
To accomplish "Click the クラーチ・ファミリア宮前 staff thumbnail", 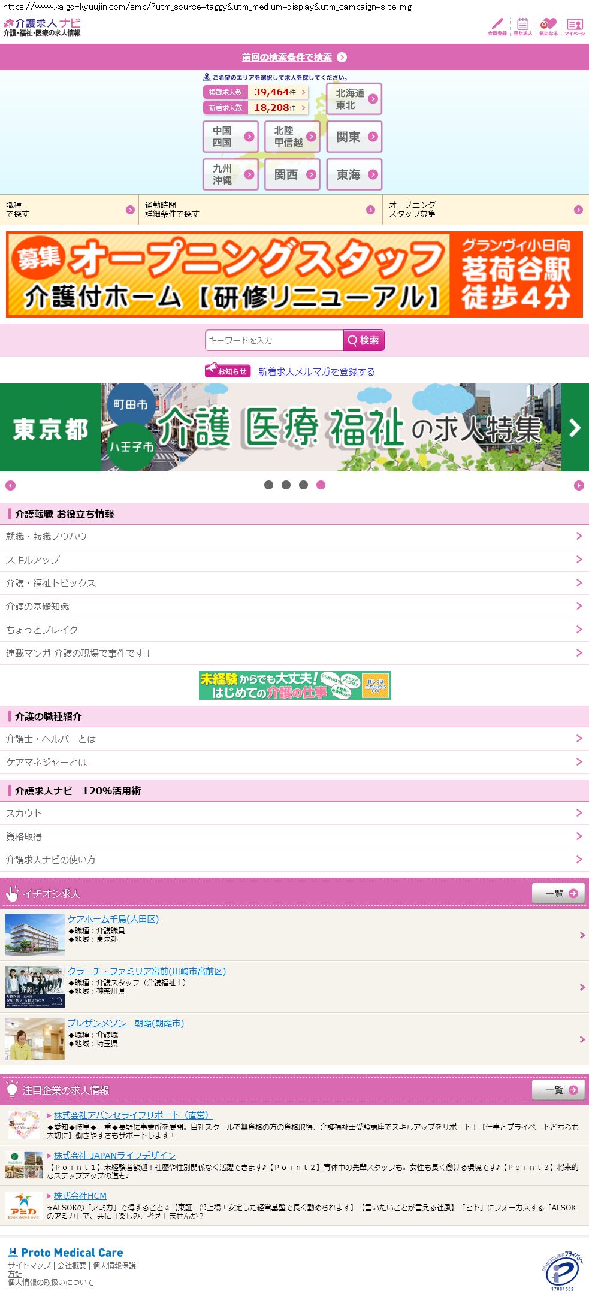I will click(35, 987).
